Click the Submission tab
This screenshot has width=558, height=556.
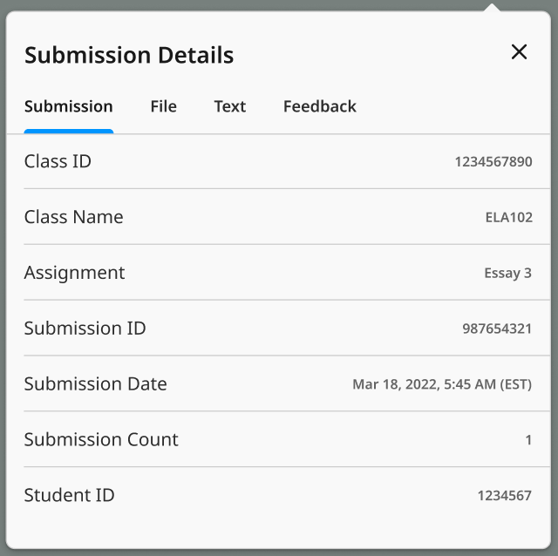coord(69,106)
